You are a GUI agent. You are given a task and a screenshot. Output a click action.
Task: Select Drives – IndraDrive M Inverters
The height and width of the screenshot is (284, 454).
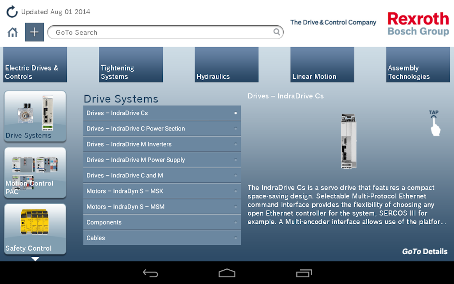(162, 144)
